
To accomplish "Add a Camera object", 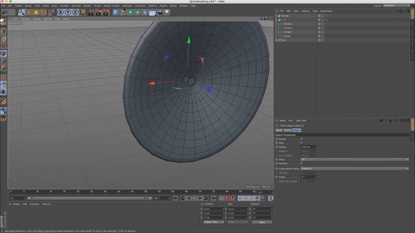I will point(160,12).
